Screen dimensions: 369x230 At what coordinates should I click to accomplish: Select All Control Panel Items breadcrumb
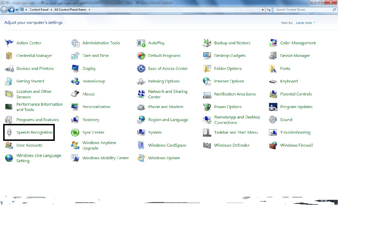pyautogui.click(x=70, y=10)
